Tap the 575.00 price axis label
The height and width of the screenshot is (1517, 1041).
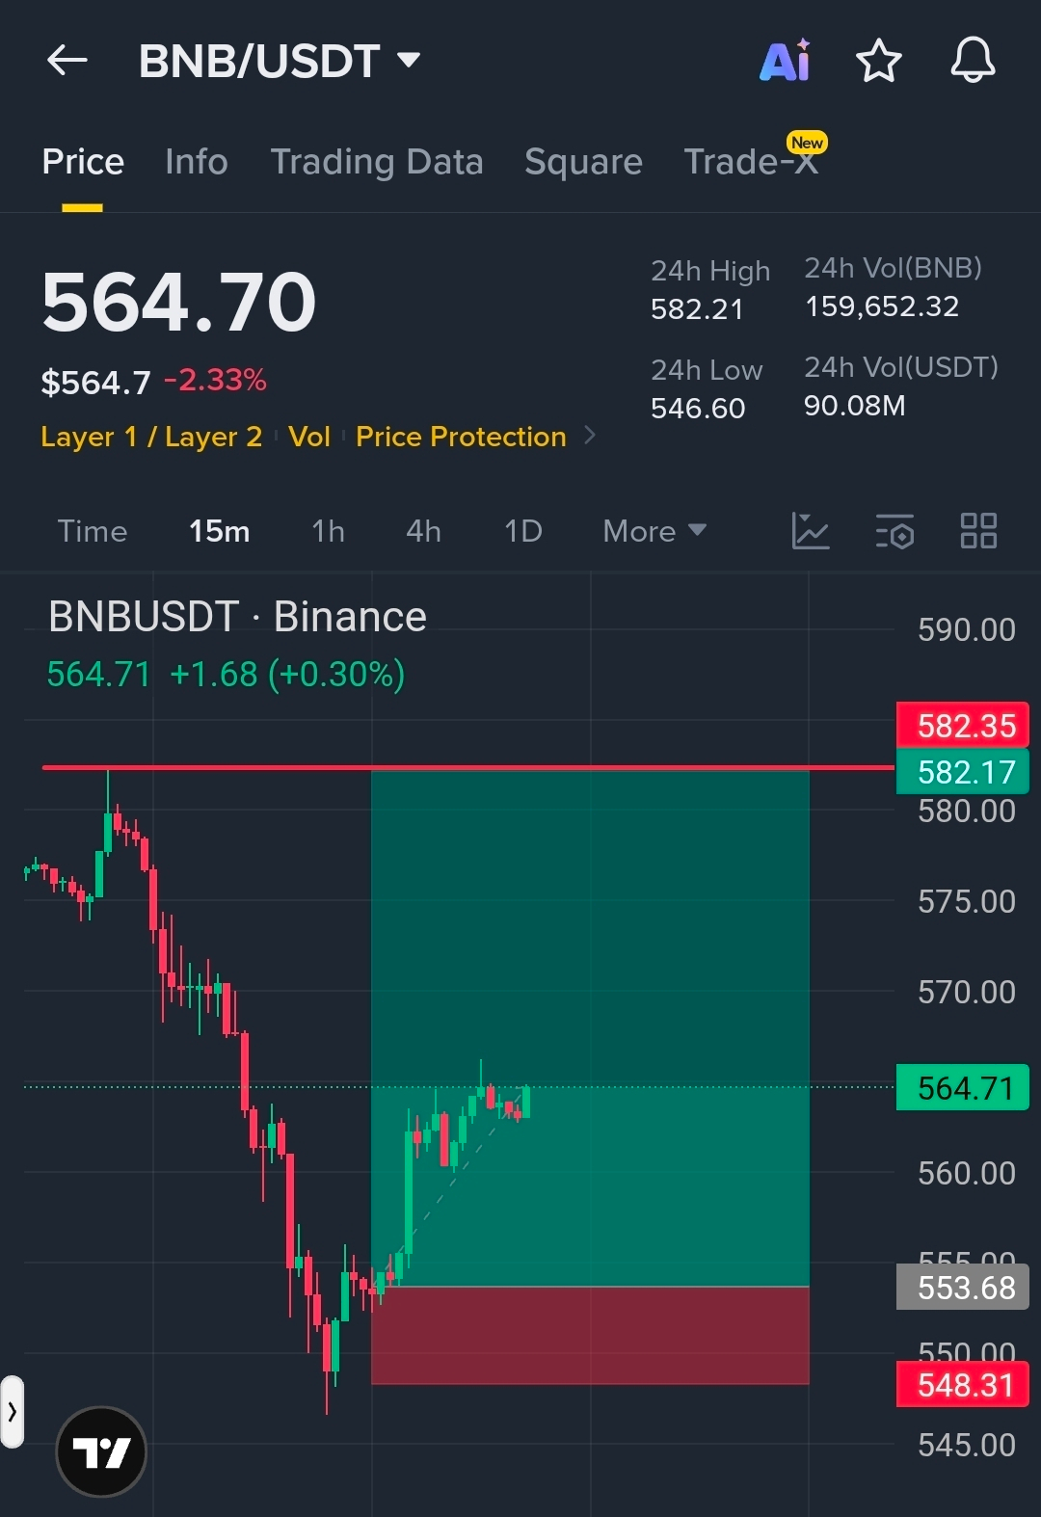[966, 902]
